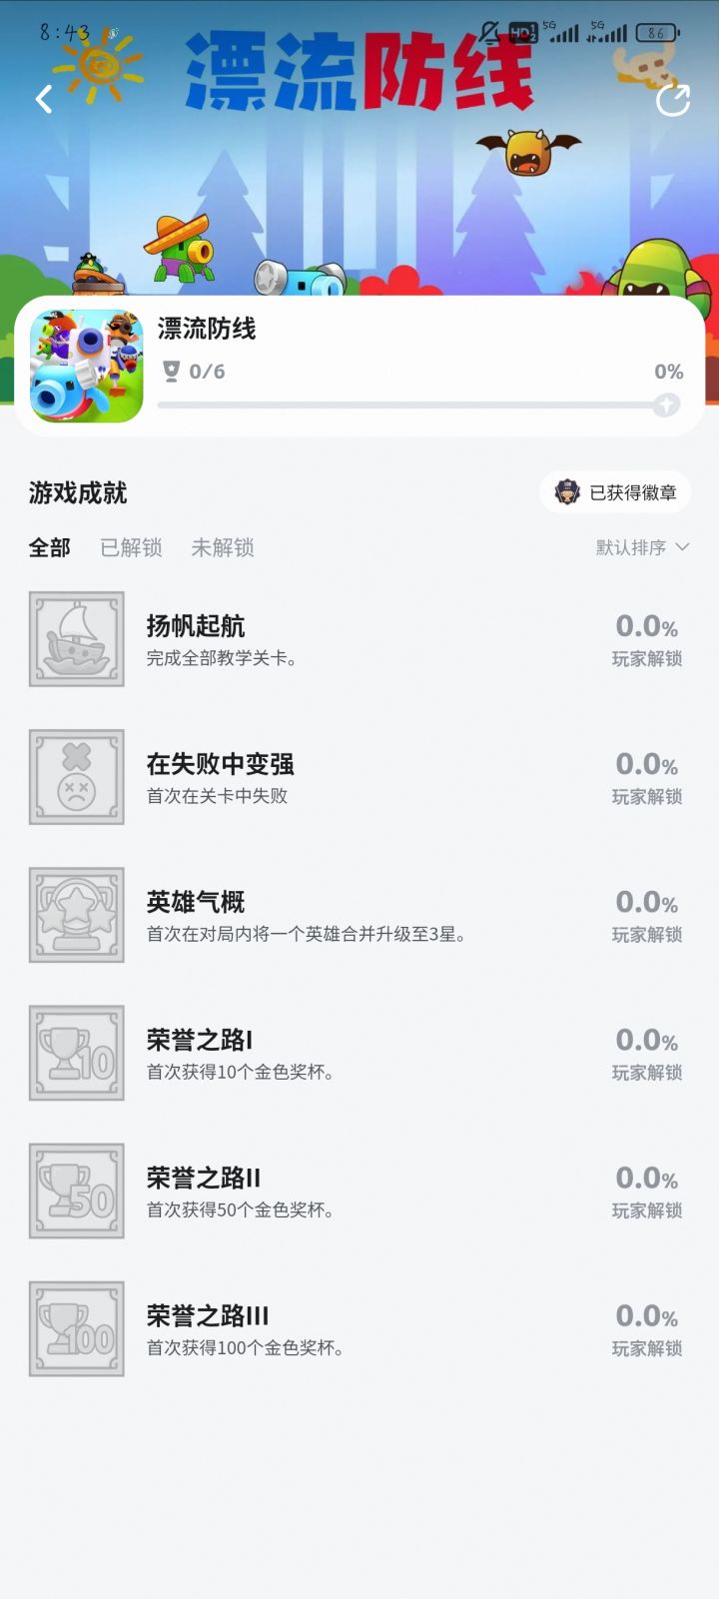The width and height of the screenshot is (719, 1599).
Task: Tap the 荣誉之路I trophy 10 badge
Action: [x=77, y=1053]
